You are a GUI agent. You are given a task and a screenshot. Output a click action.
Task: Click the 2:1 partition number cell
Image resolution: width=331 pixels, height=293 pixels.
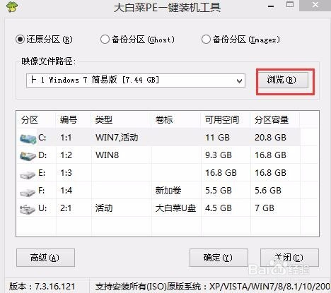tap(66, 208)
